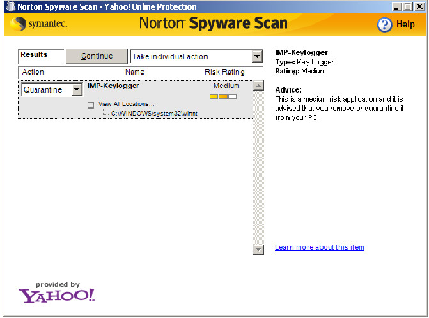Click the Yahoo! logo at the bottom

pos(57,296)
